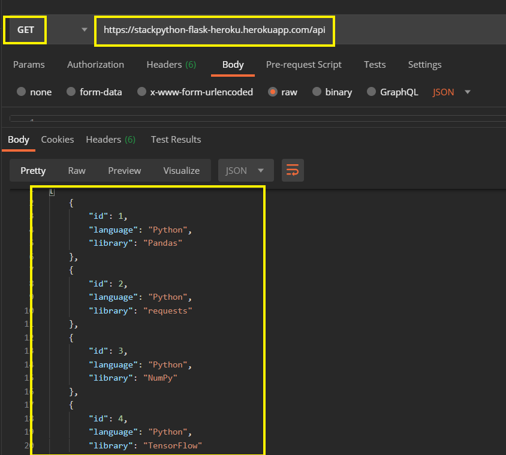Switch response view to Pretty
The image size is (506, 455).
coord(33,170)
